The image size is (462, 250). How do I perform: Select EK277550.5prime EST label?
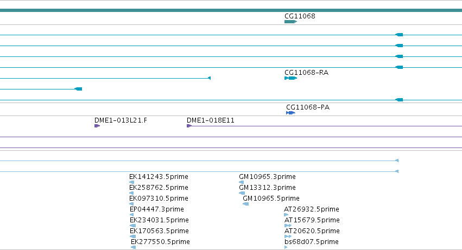pos(160,242)
